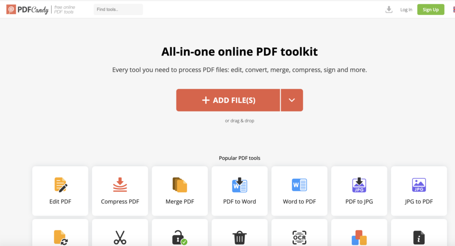Image resolution: width=455 pixels, height=246 pixels.
Task: Click the PDF to JPG label
Action: (x=359, y=202)
